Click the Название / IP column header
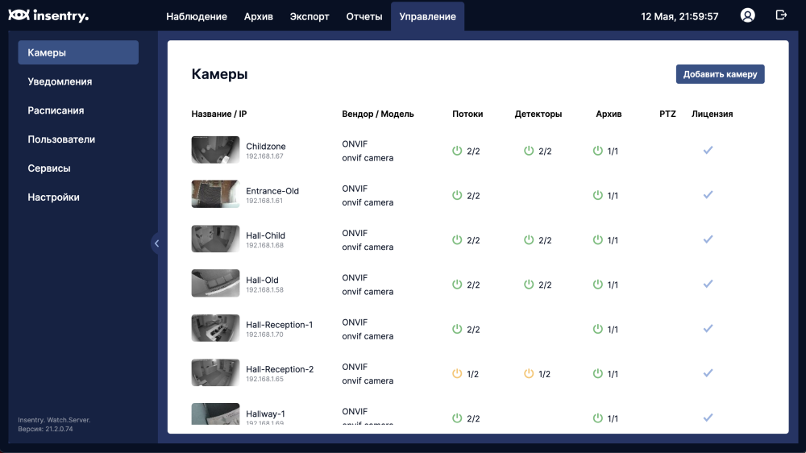The image size is (806, 453). 219,114
